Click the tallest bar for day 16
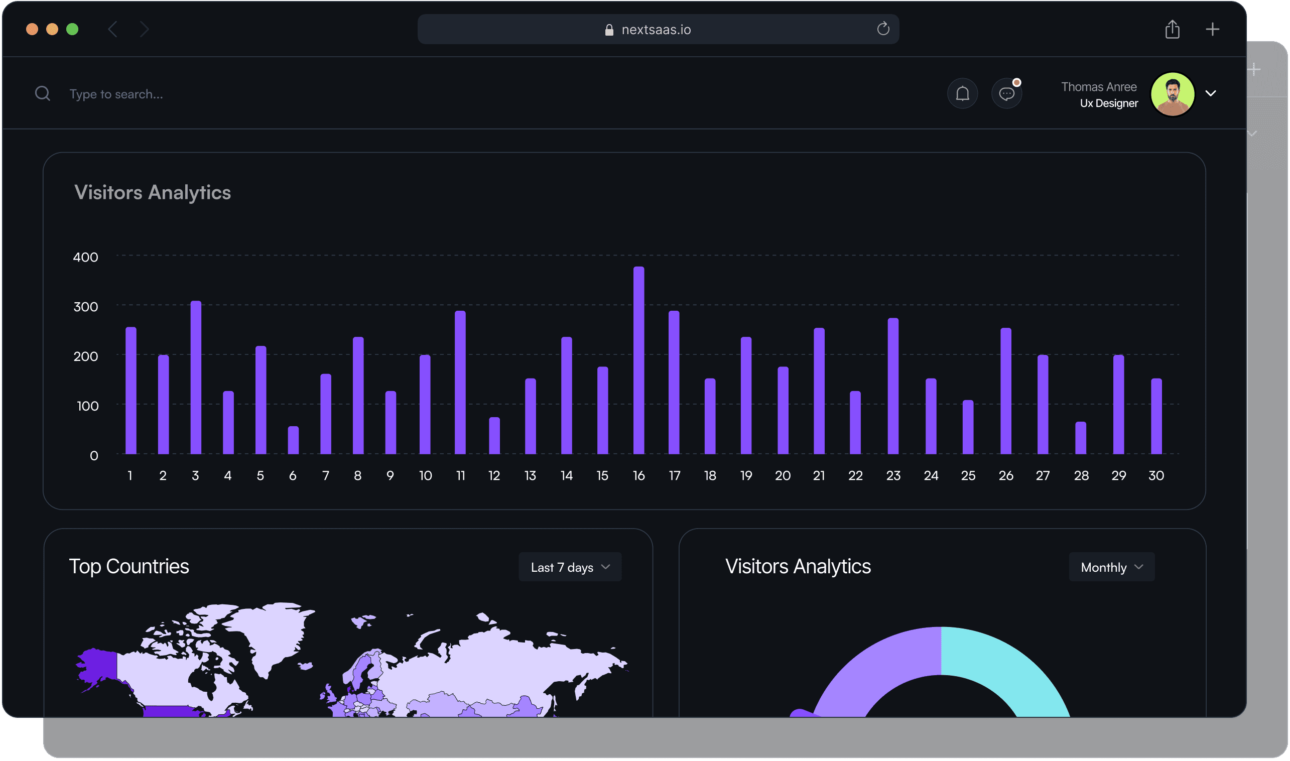This screenshot has height=761, width=1290. tap(638, 360)
